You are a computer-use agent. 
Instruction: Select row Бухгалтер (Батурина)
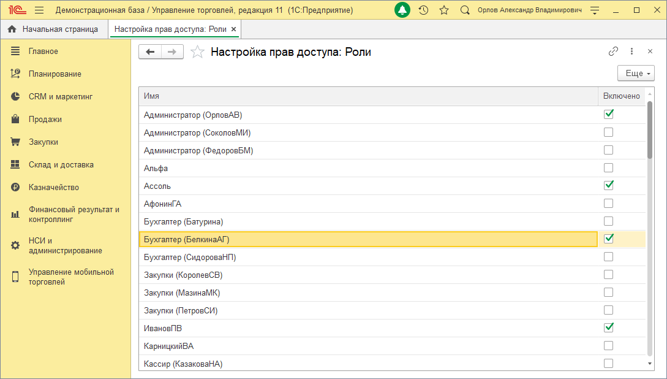point(368,221)
